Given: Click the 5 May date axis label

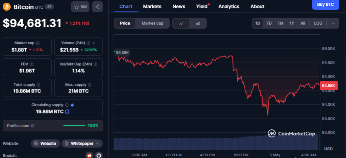Looking at the screenshot, I should [275, 155].
